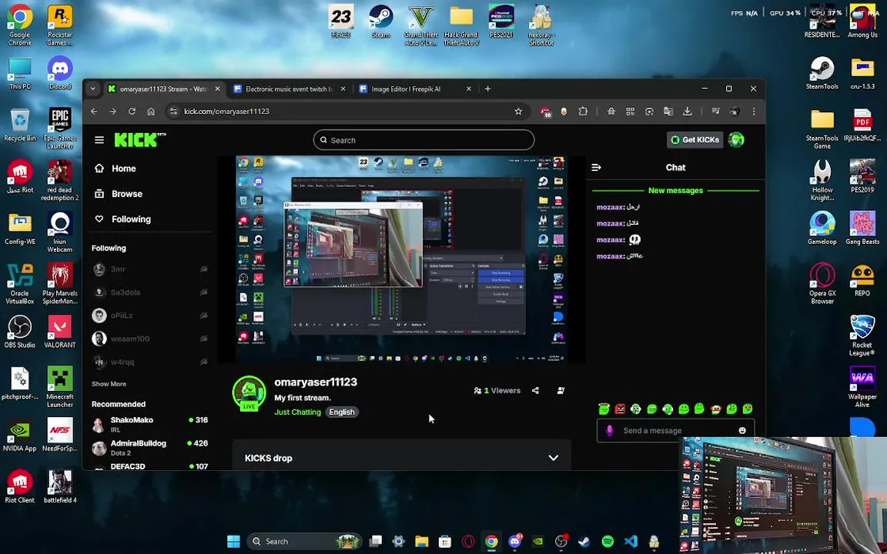
Task: Open followed channel 3mr
Action: (150, 269)
